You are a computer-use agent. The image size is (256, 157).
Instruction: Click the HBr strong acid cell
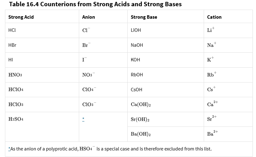(13, 45)
